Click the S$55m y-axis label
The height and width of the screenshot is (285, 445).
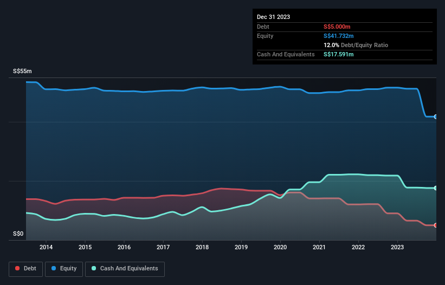(x=22, y=71)
